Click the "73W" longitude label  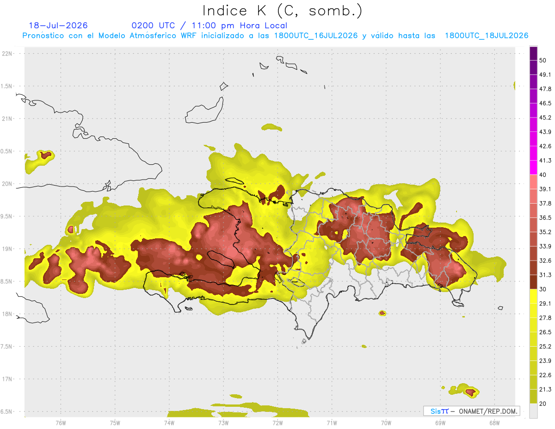[223, 423]
